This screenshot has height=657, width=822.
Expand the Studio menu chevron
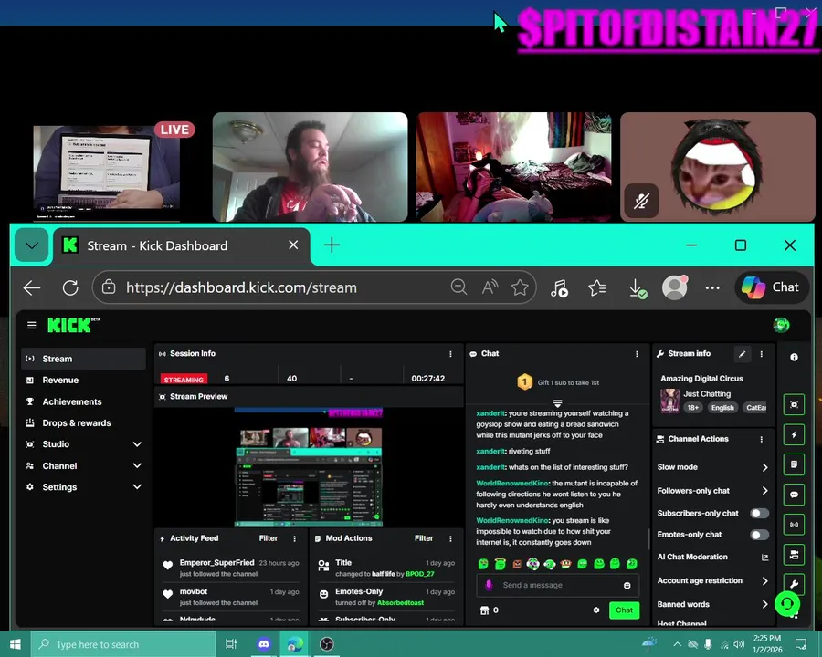coord(137,444)
